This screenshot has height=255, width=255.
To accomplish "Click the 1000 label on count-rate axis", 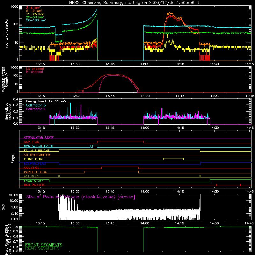I will 14,7.
